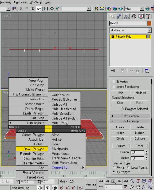154x190 pixels.
Task: Choose Bevel Polygon from quad menu
Action: coord(32,149)
